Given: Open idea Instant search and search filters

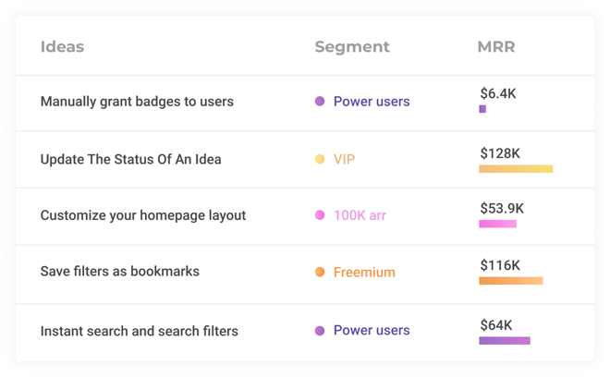Looking at the screenshot, I should click(x=140, y=331).
